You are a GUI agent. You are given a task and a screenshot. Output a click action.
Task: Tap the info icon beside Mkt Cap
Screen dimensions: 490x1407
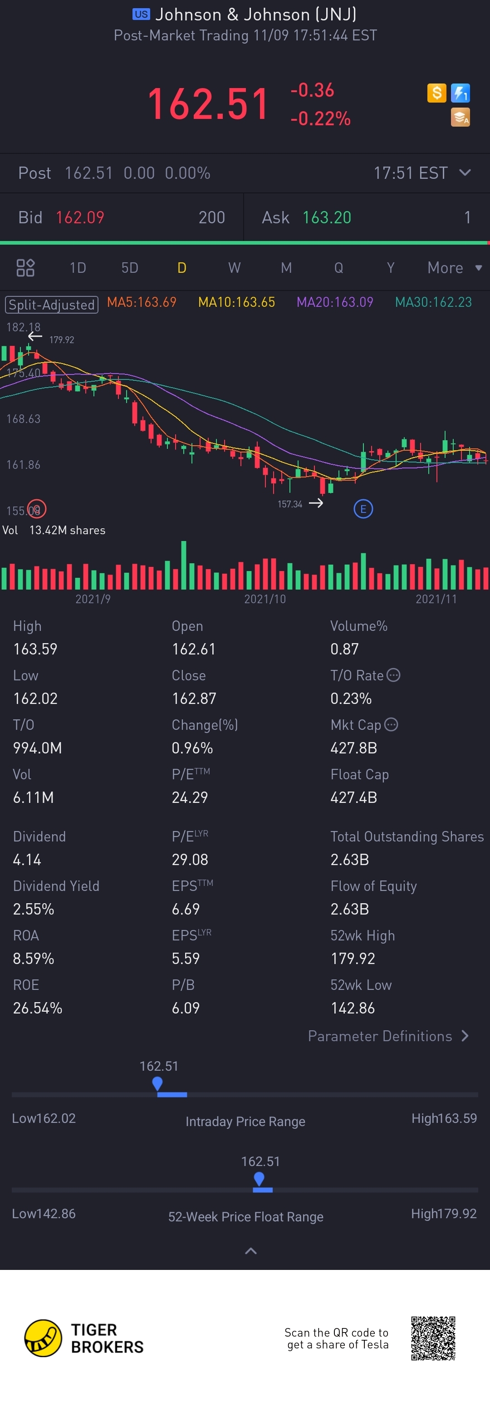pos(391,724)
